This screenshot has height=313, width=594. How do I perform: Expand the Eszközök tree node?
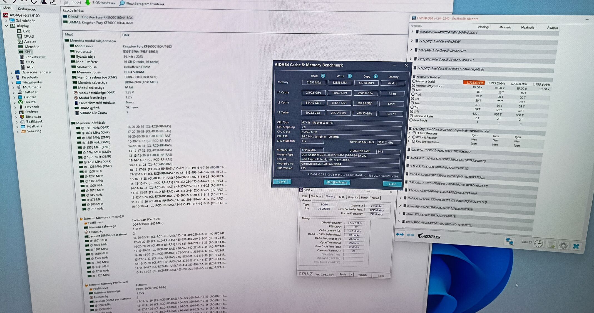(x=15, y=107)
